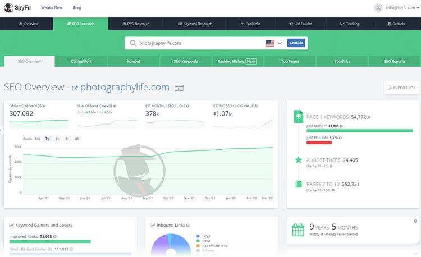Open the photographylife.com title link
Image resolution: width=421 pixels, height=257 pixels.
click(x=125, y=87)
